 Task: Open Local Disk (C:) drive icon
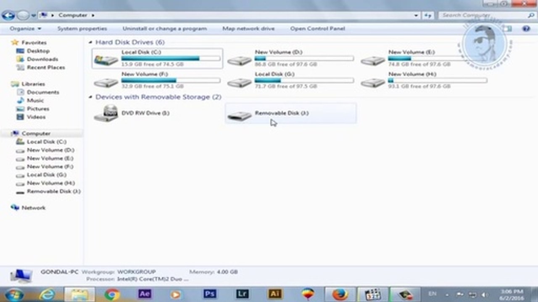(106, 60)
